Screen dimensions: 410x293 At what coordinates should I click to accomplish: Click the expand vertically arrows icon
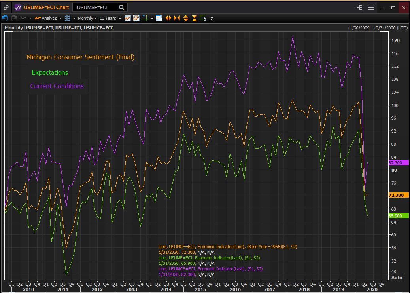(x=185, y=18)
